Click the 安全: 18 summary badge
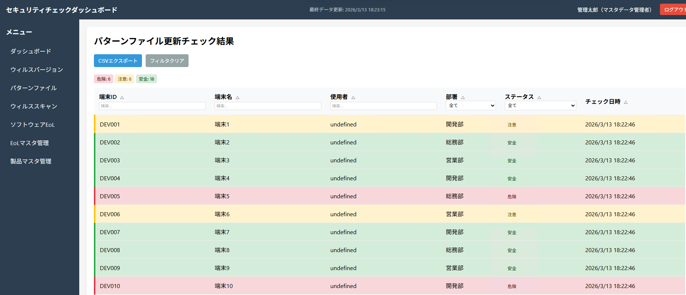The image size is (686, 295). click(146, 79)
